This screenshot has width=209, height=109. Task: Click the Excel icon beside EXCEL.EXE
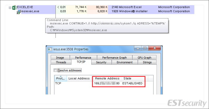click(14, 8)
